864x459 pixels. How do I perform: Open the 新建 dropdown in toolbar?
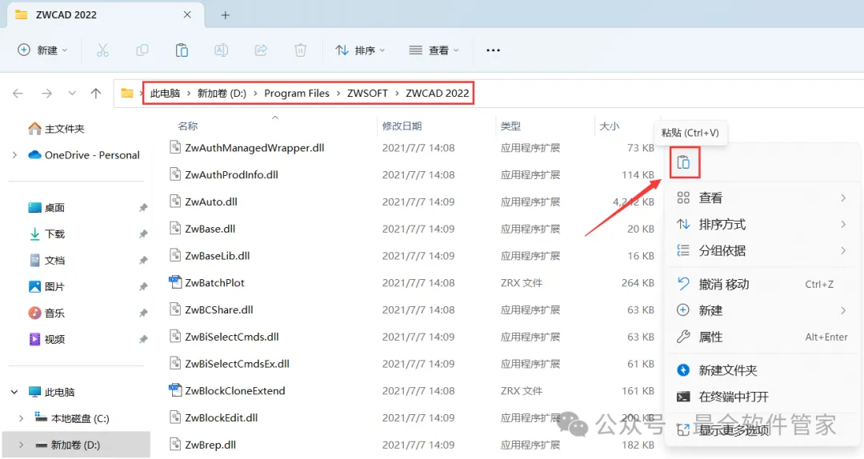(43, 50)
